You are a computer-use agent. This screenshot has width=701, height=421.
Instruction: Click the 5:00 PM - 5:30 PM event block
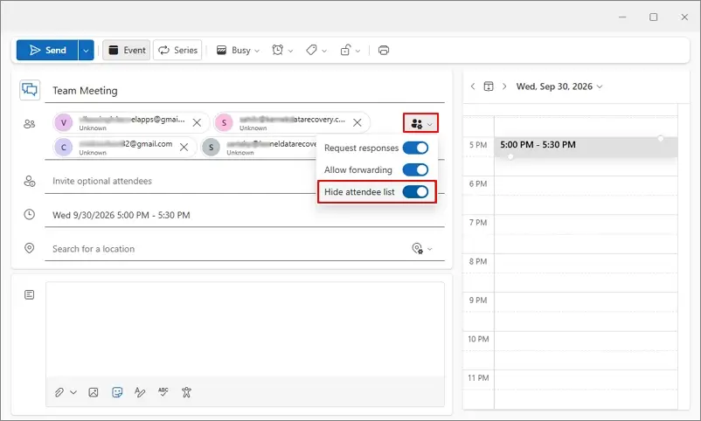click(586, 147)
